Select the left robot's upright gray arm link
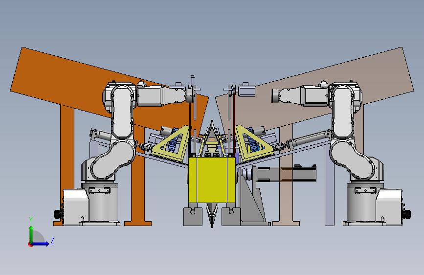The image size is (424, 275). (122, 112)
